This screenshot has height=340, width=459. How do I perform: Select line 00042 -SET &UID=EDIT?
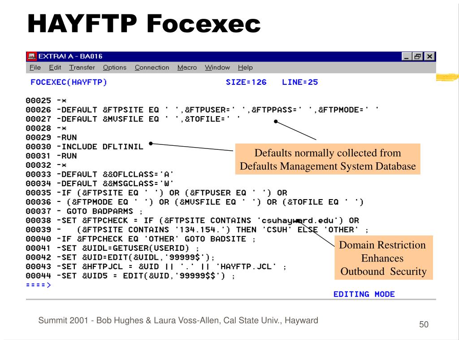[120, 257]
